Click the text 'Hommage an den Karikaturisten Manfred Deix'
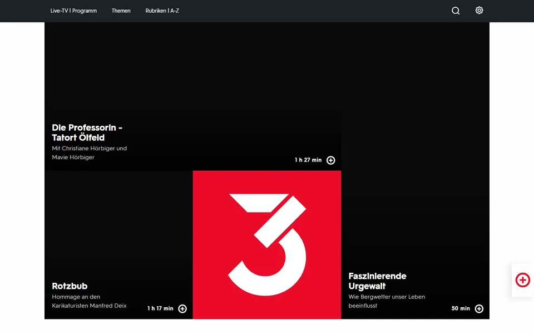Image resolution: width=534 pixels, height=334 pixels. pyautogui.click(x=89, y=301)
